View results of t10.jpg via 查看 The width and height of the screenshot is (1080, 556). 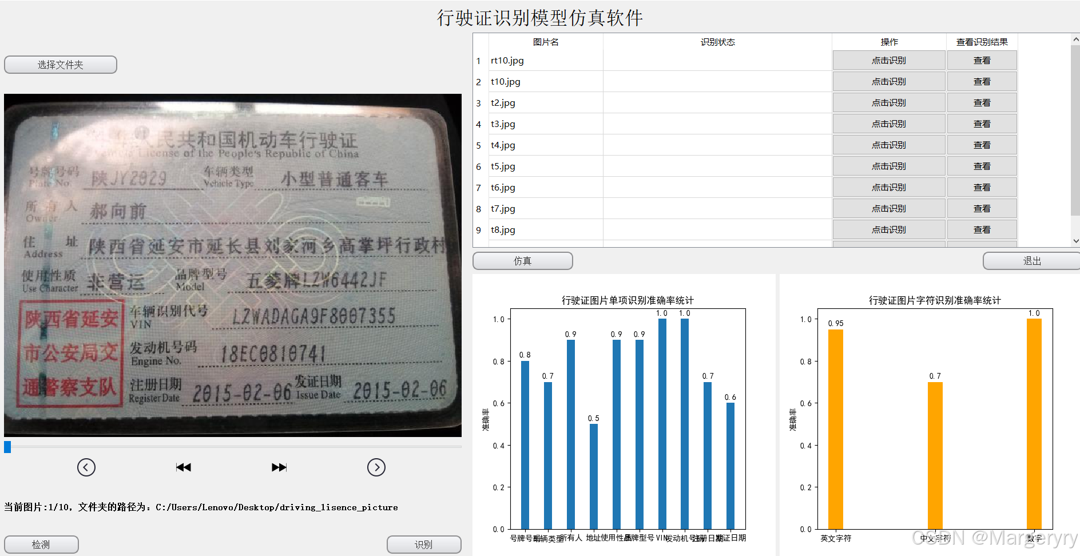click(982, 81)
